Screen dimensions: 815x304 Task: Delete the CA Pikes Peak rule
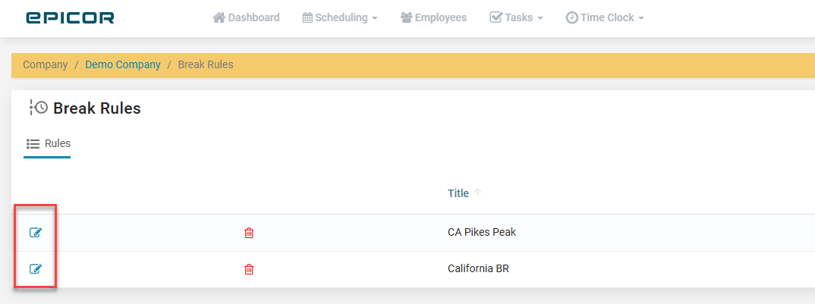(249, 233)
